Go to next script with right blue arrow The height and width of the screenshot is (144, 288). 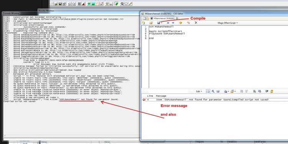point(173,23)
